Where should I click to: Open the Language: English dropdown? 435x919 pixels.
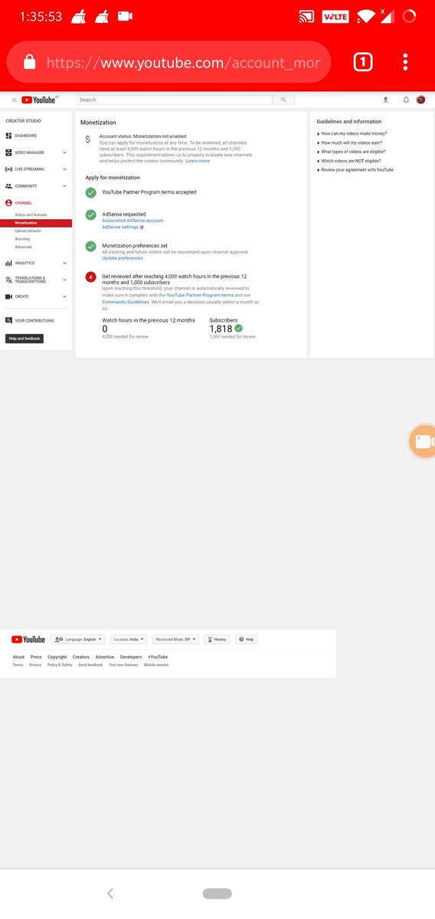tap(77, 639)
